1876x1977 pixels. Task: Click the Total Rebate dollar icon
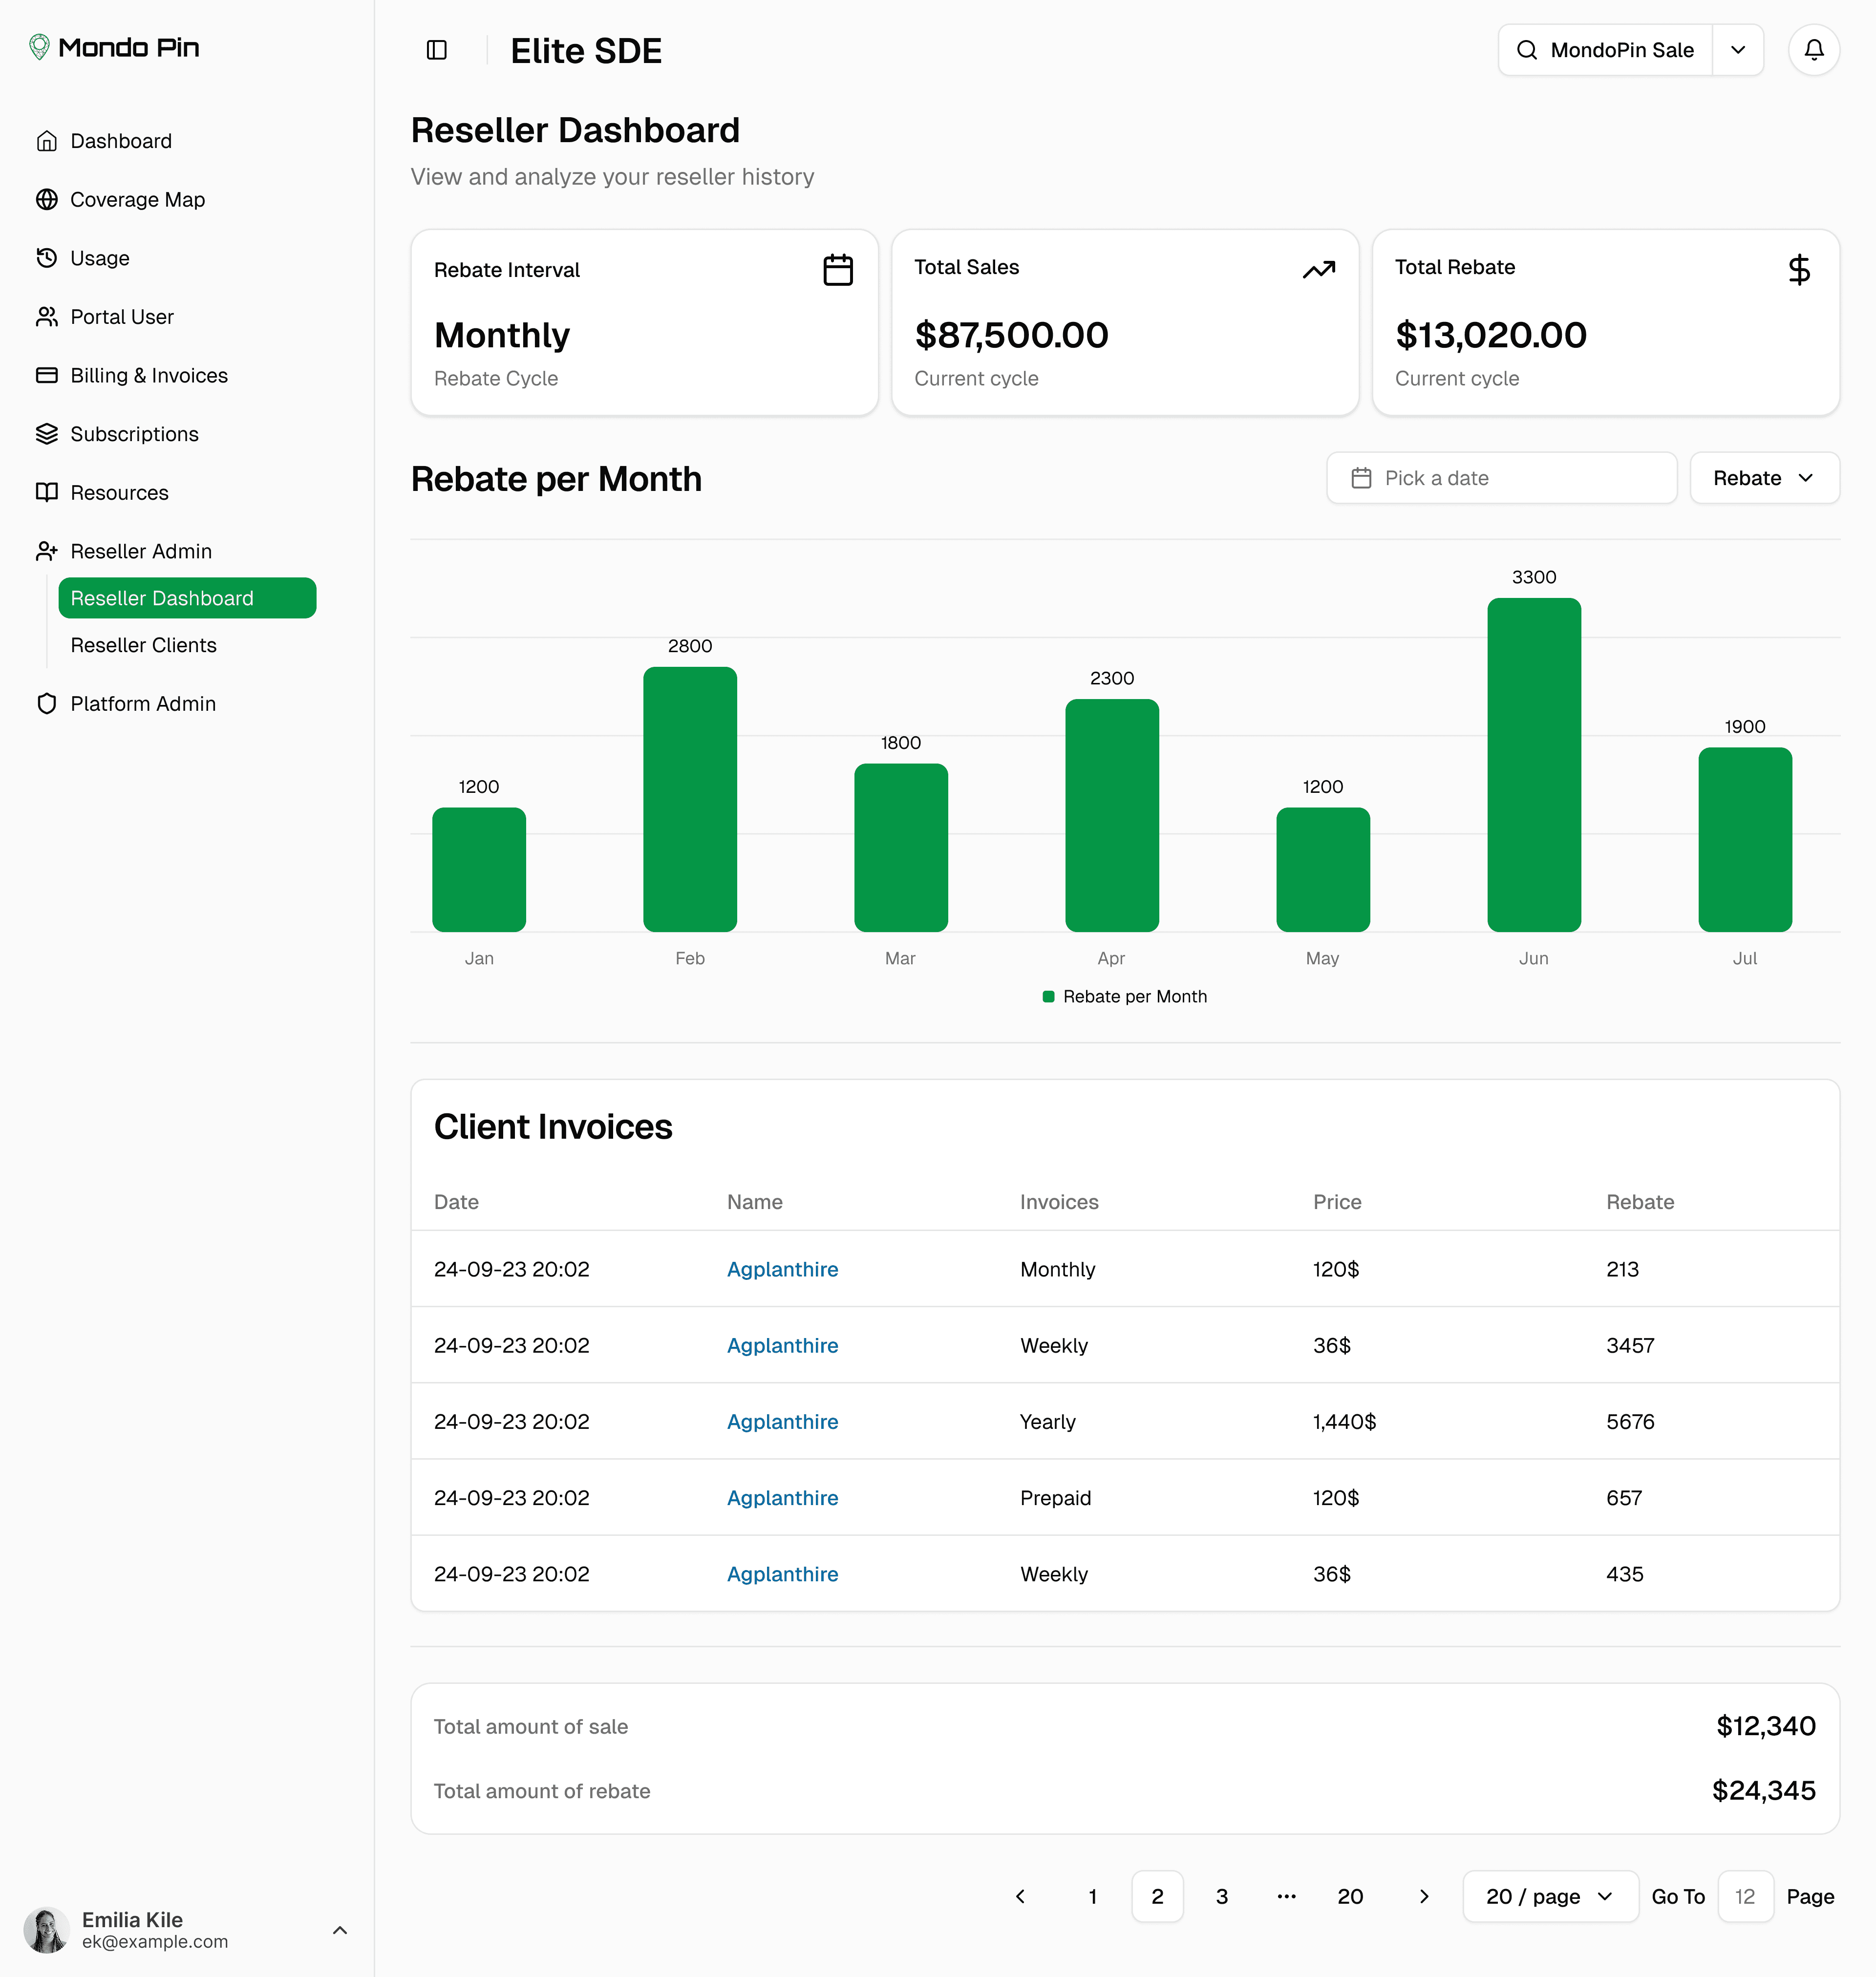click(1798, 269)
